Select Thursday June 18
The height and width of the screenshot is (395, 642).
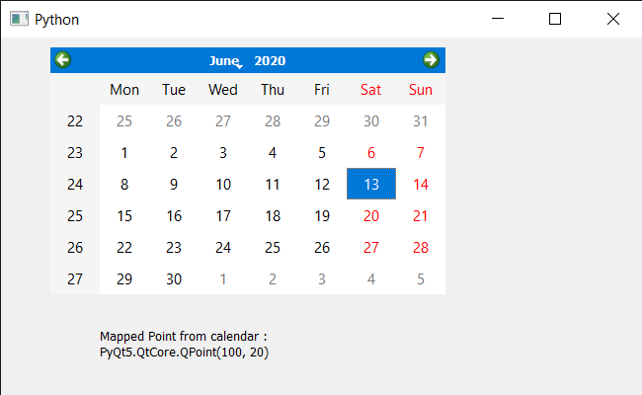(273, 215)
